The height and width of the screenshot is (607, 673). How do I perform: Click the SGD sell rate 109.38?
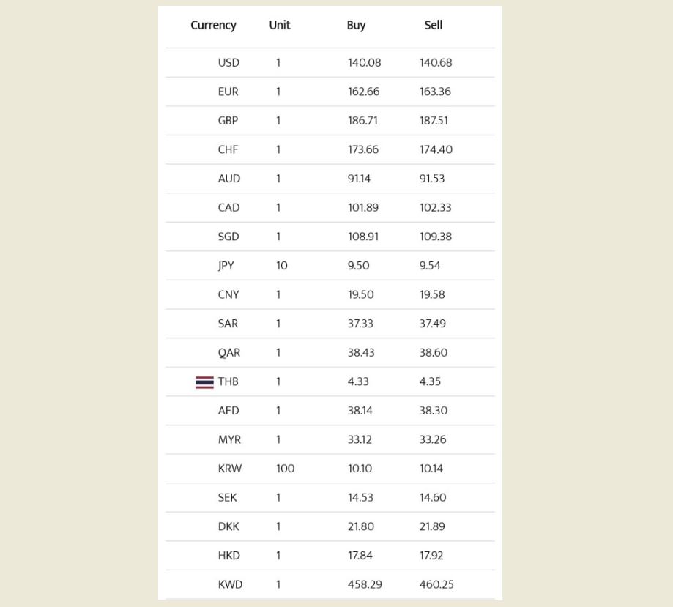pos(436,237)
